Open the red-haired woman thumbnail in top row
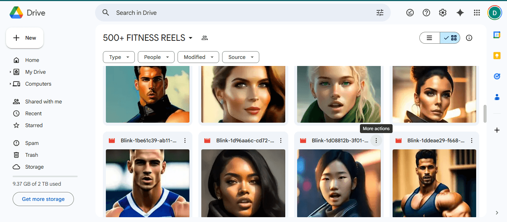 pos(243,94)
